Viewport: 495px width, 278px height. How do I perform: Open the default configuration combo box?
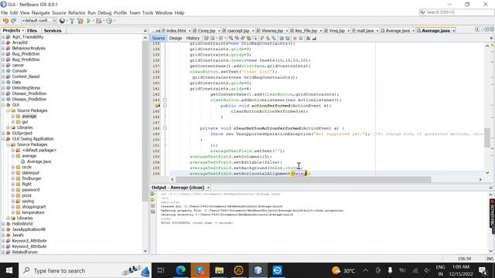[39, 21]
